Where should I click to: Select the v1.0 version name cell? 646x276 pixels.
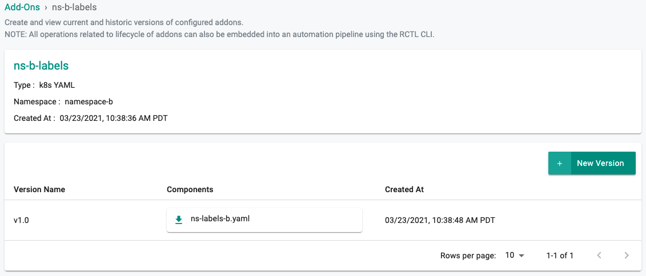point(21,220)
